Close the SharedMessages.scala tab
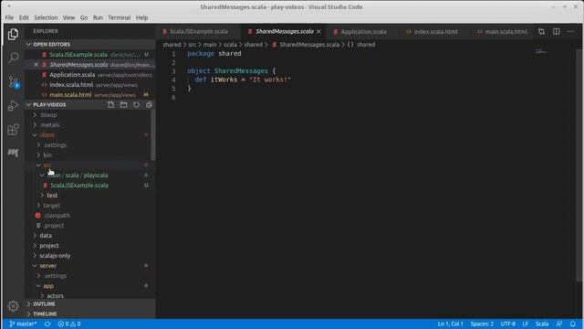 [x=318, y=32]
